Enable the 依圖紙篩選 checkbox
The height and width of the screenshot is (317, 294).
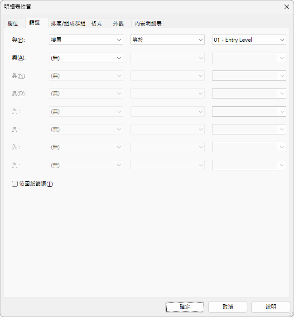[15, 184]
